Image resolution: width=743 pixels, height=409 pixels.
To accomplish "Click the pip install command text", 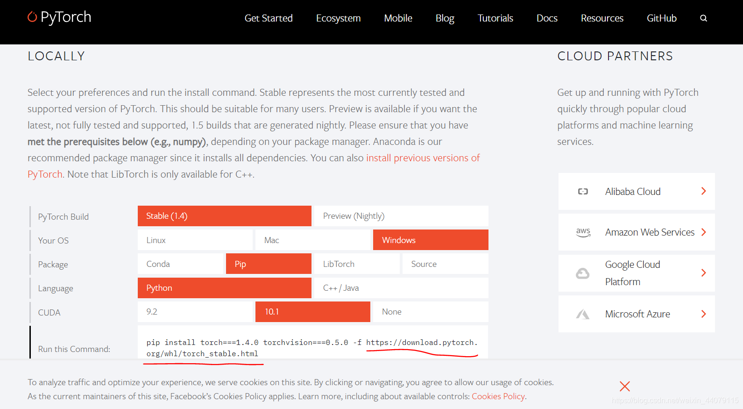I will click(312, 348).
